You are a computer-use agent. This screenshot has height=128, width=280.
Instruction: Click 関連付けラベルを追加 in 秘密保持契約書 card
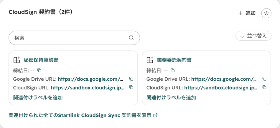[38, 97]
